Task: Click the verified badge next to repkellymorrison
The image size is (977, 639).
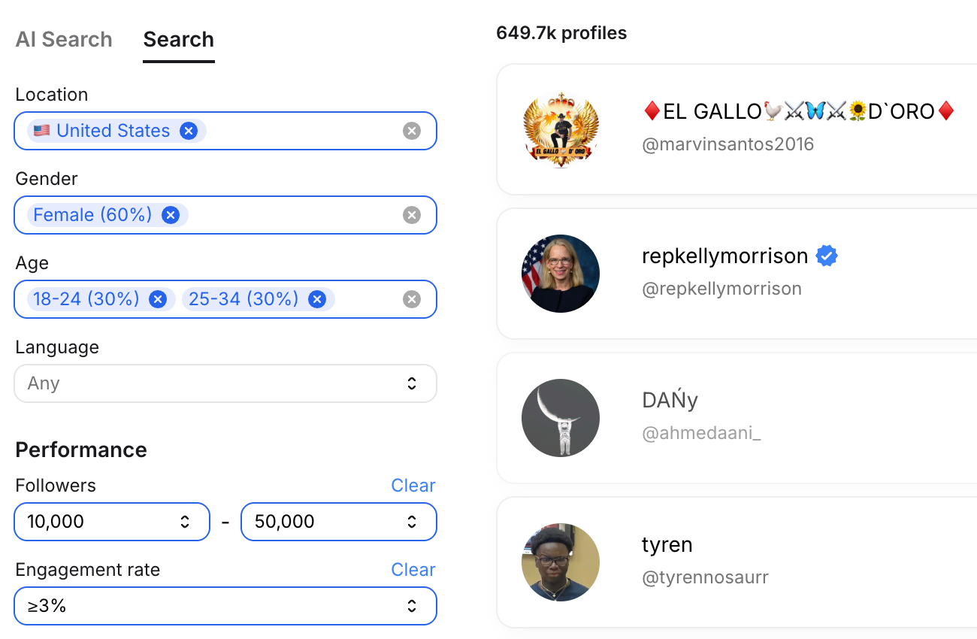Action: (x=827, y=256)
